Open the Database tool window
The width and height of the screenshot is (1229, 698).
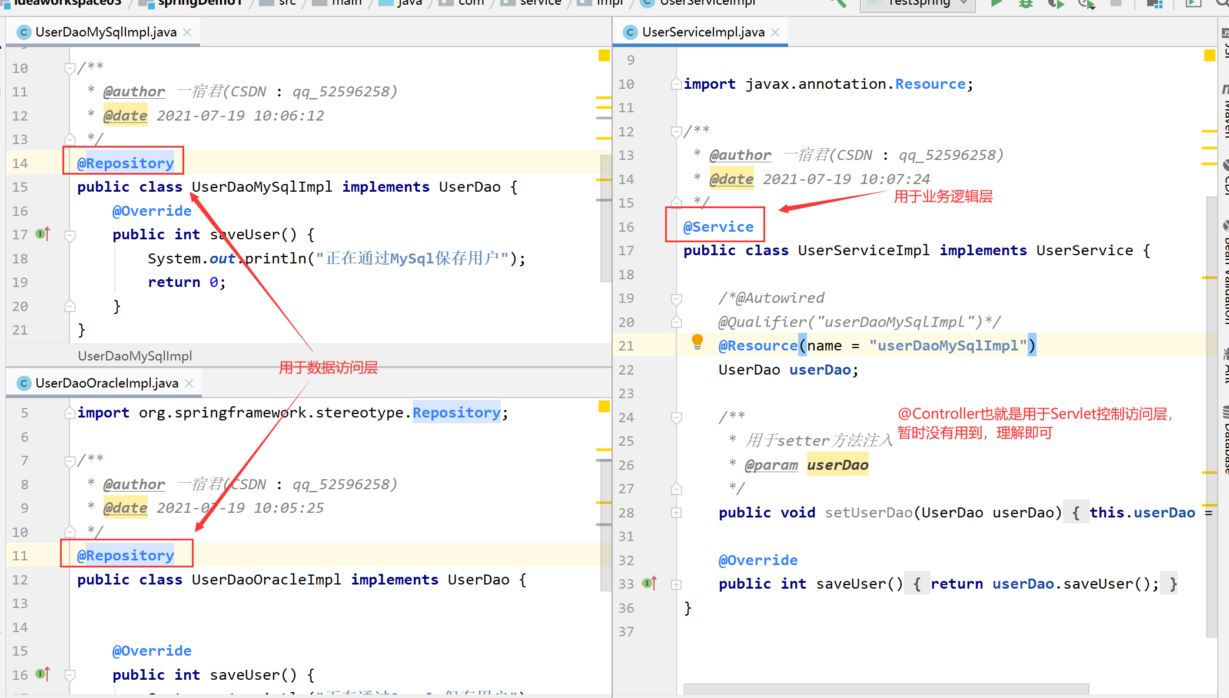[1224, 438]
